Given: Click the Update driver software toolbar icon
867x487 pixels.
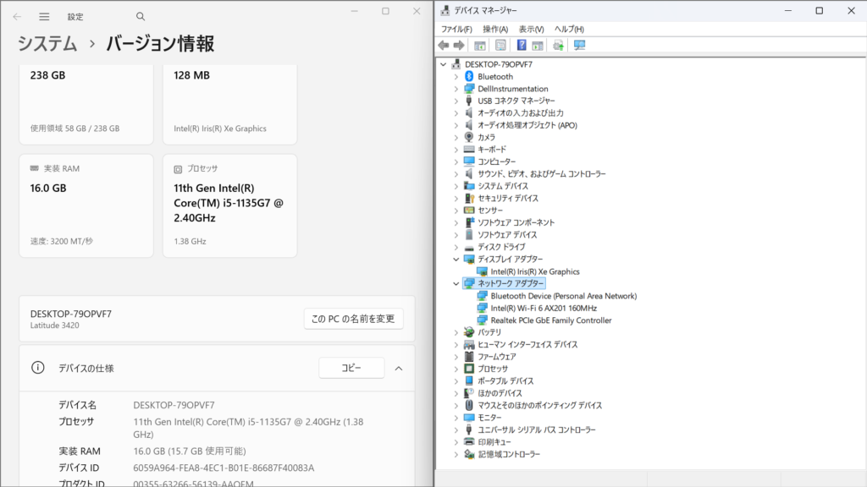Looking at the screenshot, I should coord(558,45).
